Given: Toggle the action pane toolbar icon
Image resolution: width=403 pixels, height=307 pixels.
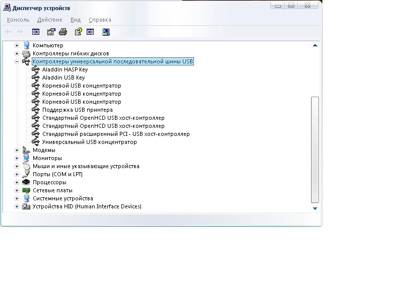Looking at the screenshot, I should point(90,32).
